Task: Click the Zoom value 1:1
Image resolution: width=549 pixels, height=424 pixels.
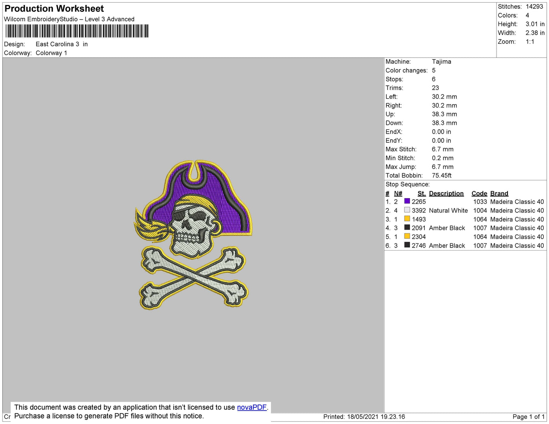Action: (530, 42)
